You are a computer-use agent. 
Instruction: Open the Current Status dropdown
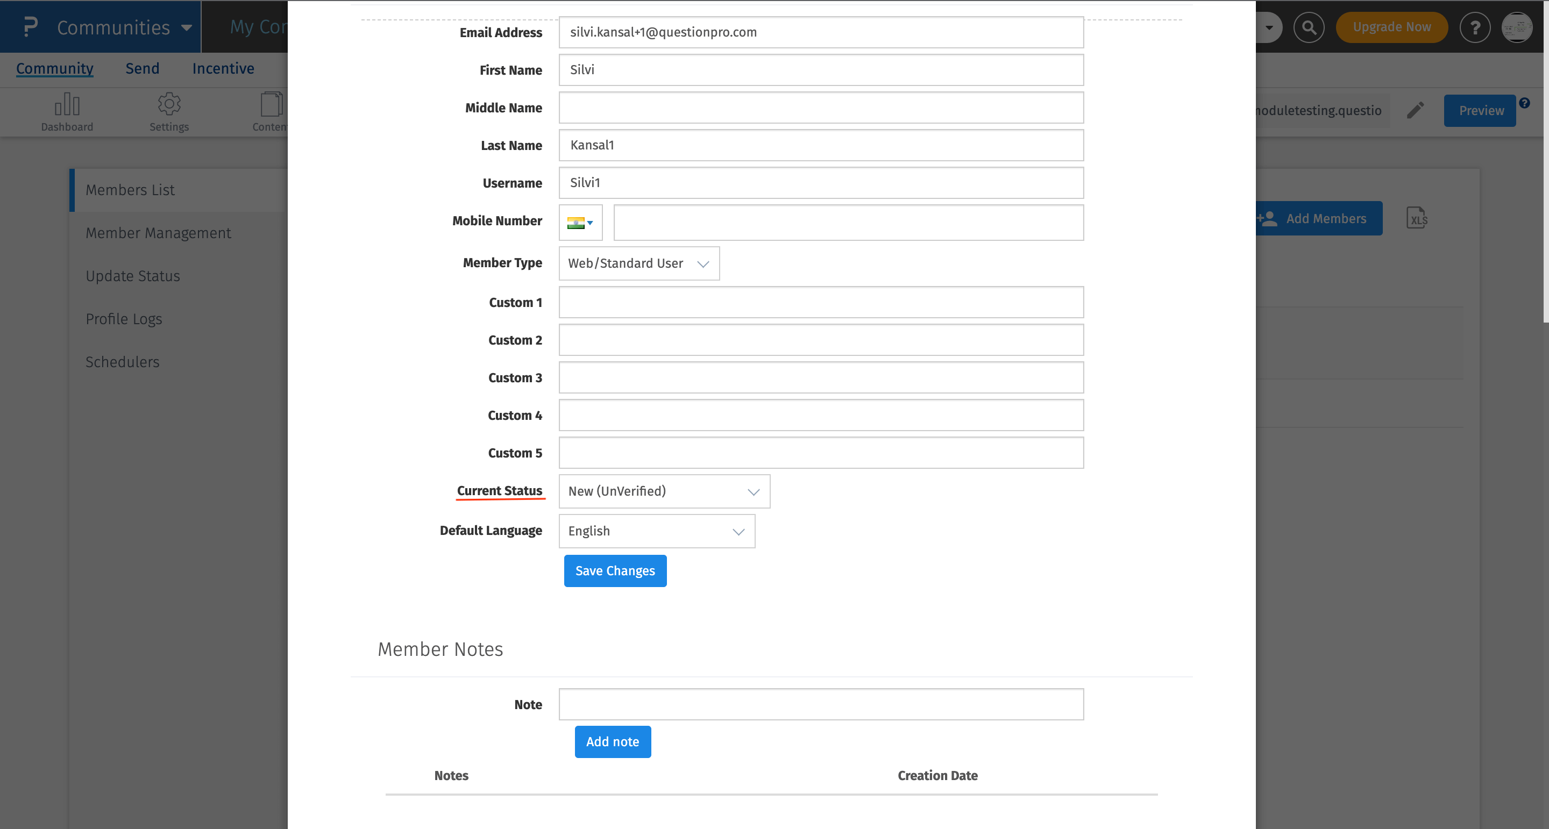(x=664, y=491)
